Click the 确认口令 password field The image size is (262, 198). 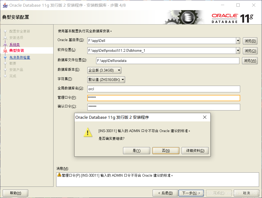[x=163, y=107]
